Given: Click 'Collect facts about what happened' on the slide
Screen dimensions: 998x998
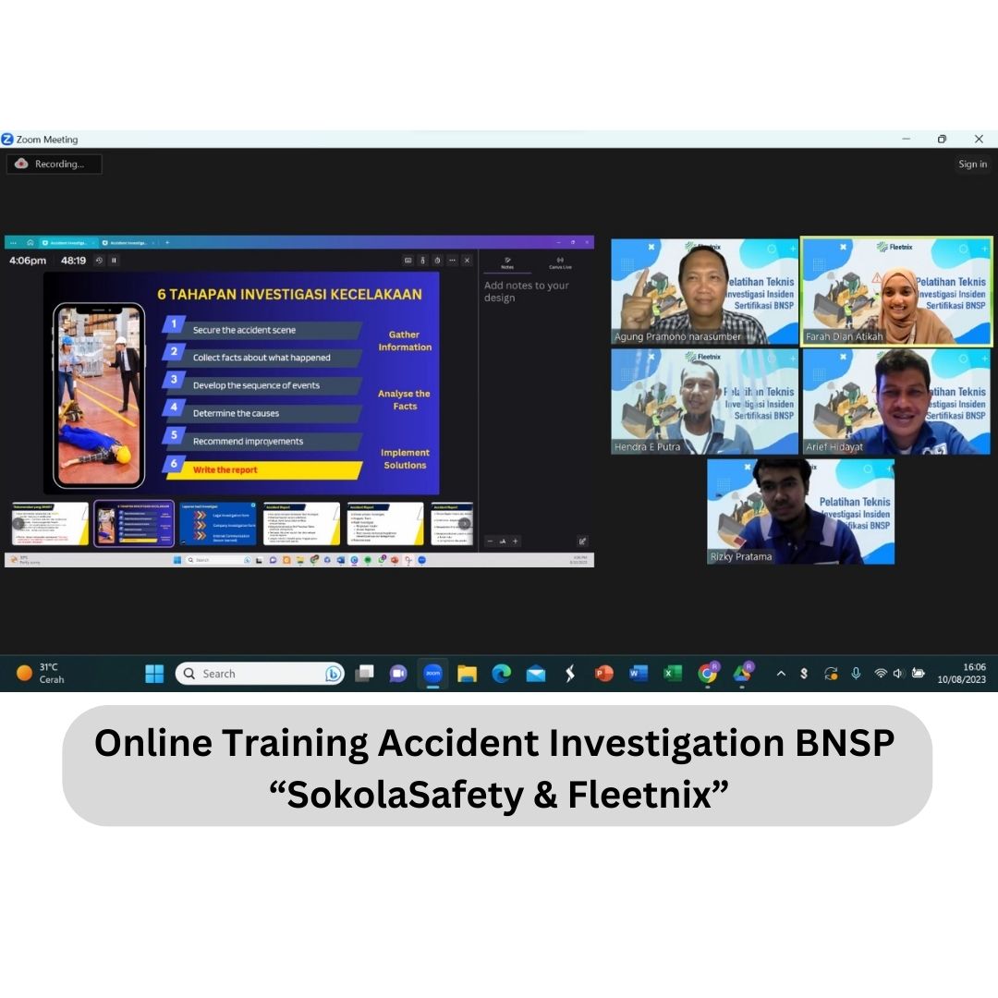Looking at the screenshot, I should pos(262,358).
